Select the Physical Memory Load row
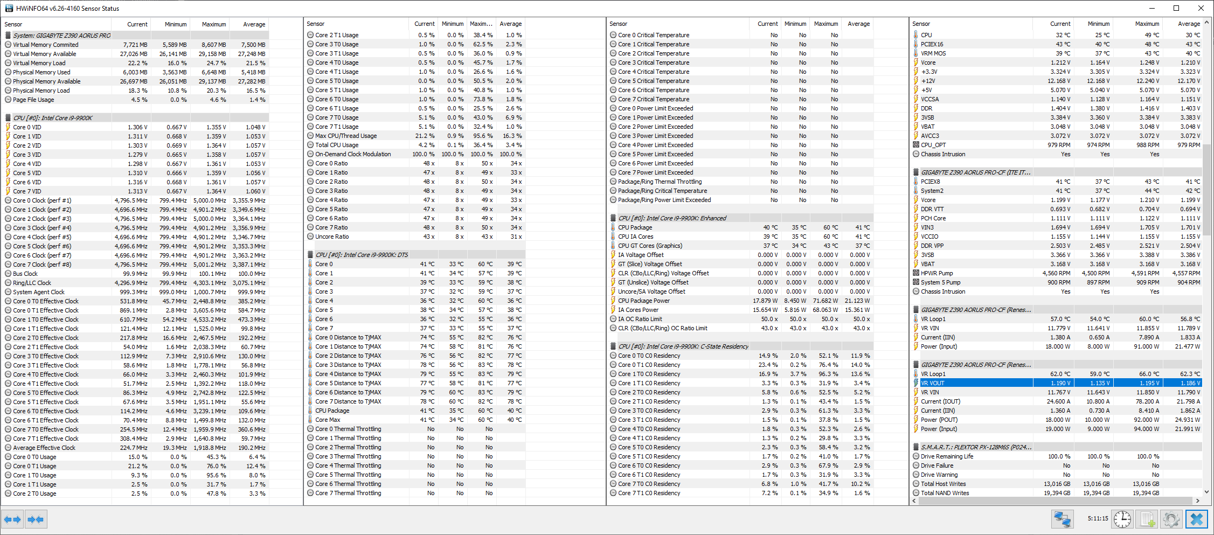 (x=136, y=91)
